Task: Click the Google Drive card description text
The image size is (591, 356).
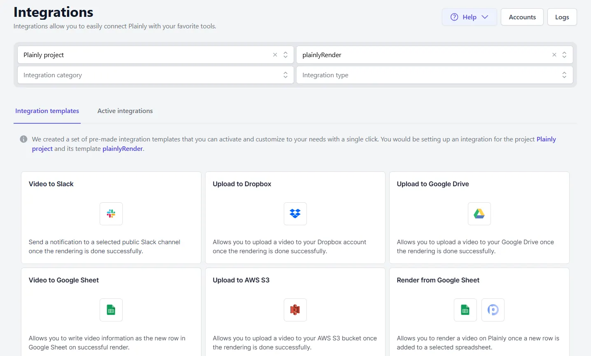Action: click(475, 247)
